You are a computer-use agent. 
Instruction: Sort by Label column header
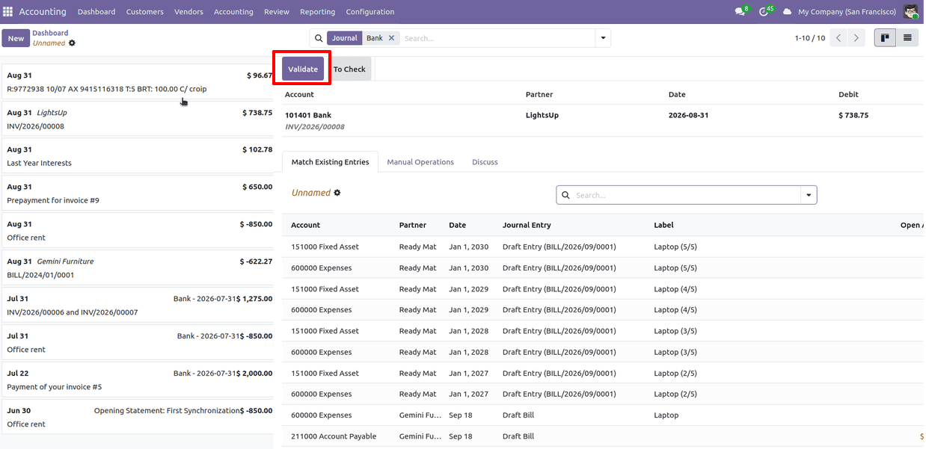click(x=663, y=225)
